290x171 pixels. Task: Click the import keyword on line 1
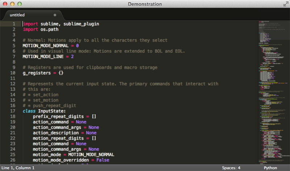(30, 24)
